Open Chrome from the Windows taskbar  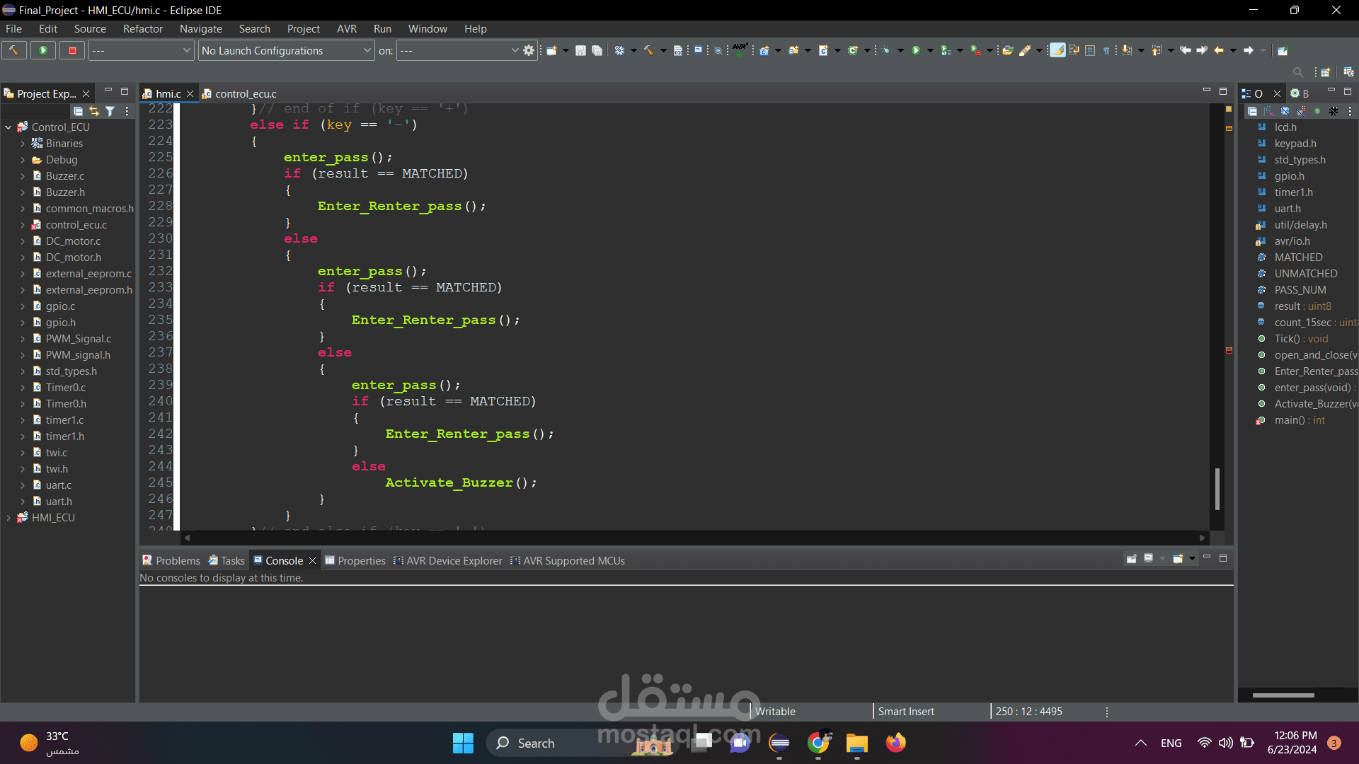(x=818, y=743)
